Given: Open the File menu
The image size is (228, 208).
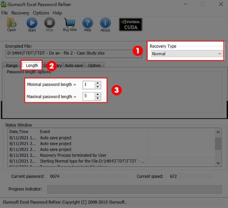Looking at the screenshot, I should 5,13.
